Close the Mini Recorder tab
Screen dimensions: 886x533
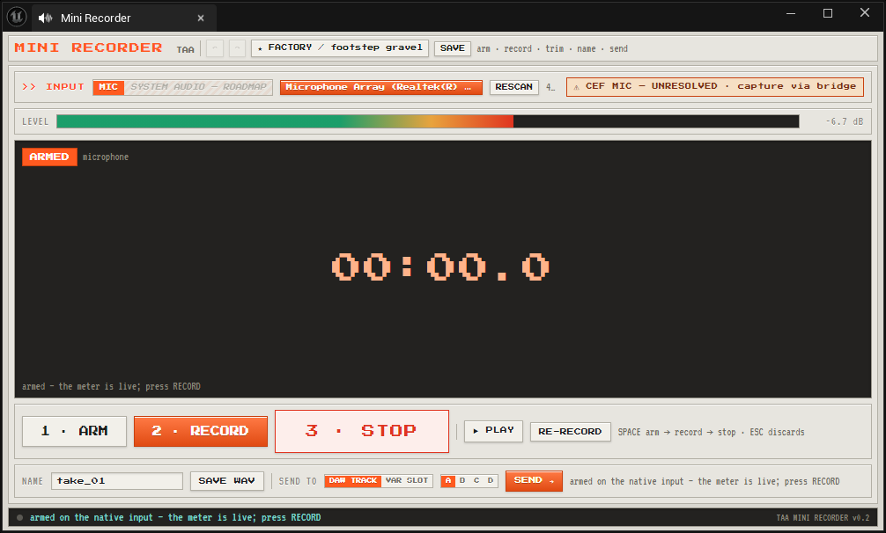click(201, 18)
